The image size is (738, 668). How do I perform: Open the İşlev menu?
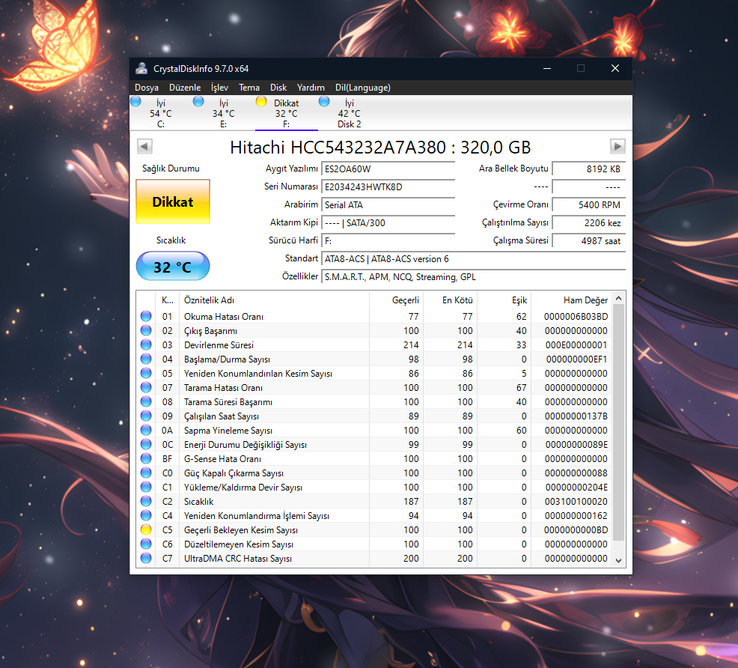coord(219,88)
